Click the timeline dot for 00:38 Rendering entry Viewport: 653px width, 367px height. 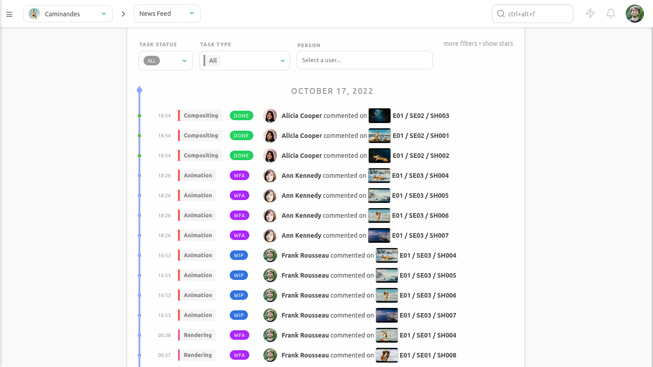click(139, 335)
